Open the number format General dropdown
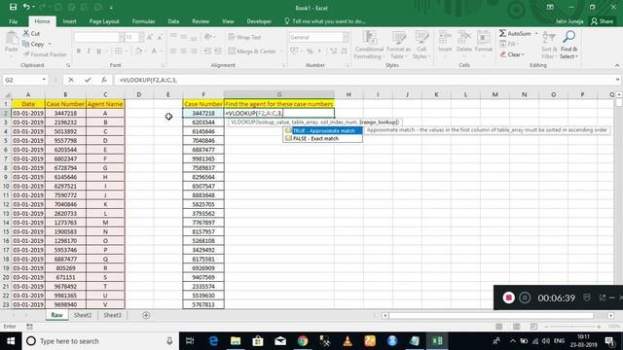This screenshot has width=623, height=350. click(x=346, y=37)
